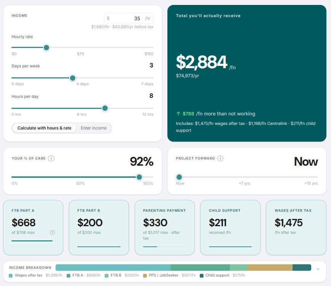The height and width of the screenshot is (286, 331).
Task: Click the Wages after tax legend swatch
Action: [11, 275]
